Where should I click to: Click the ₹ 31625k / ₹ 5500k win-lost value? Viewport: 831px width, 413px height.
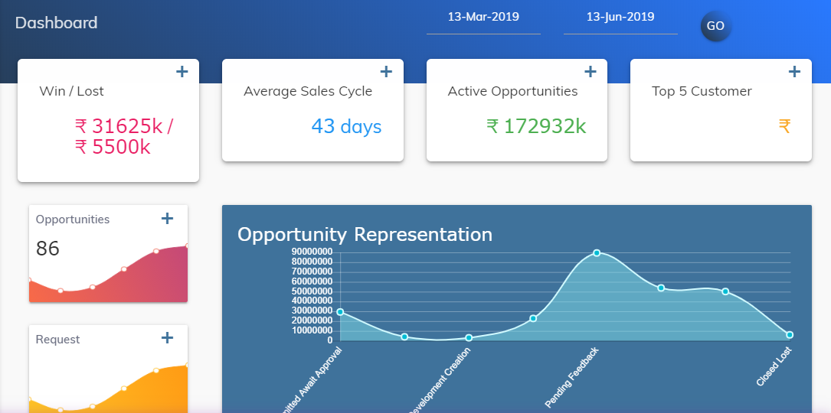point(123,136)
